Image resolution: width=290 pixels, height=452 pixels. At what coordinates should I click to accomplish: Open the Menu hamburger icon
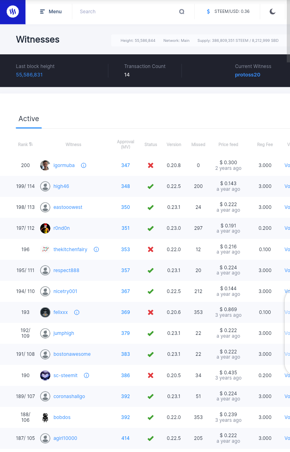point(42,12)
